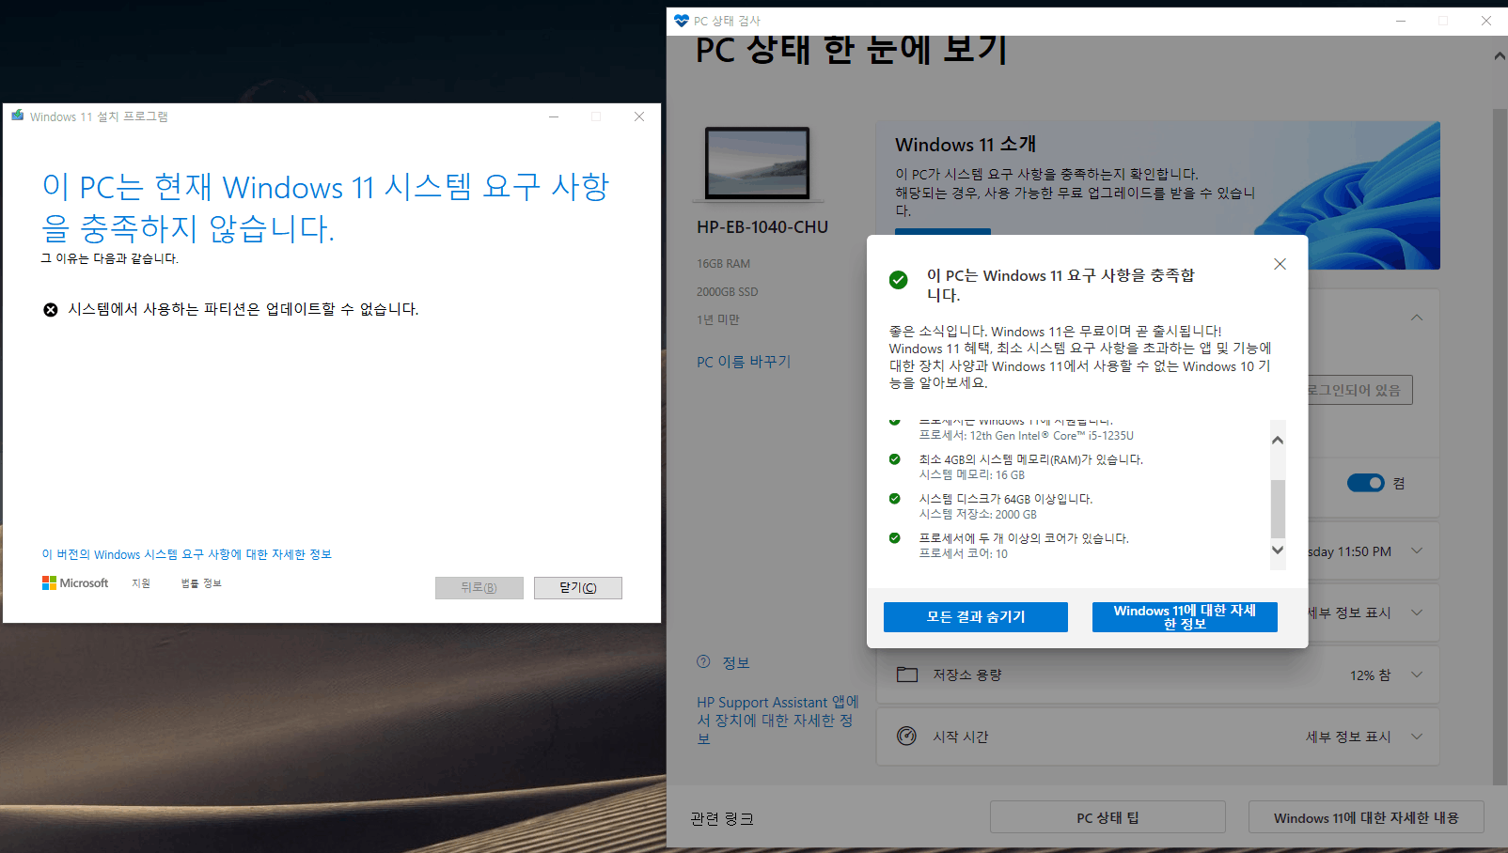Open the 지원 link in setup
Screen dimensions: 1508x853
coord(141,583)
